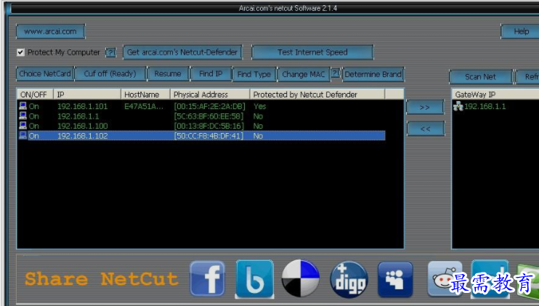Click the Find IP button
Image resolution: width=539 pixels, height=306 pixels.
click(x=211, y=74)
